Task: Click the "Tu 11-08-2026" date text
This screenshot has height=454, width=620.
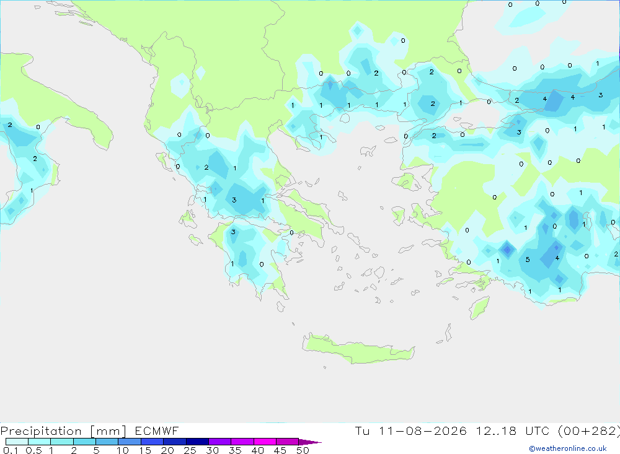Action: 410,430
